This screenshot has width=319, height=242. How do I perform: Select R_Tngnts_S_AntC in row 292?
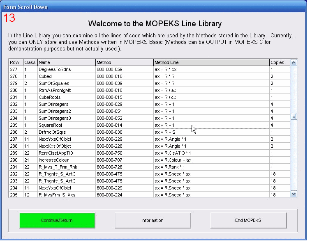(x=67, y=174)
